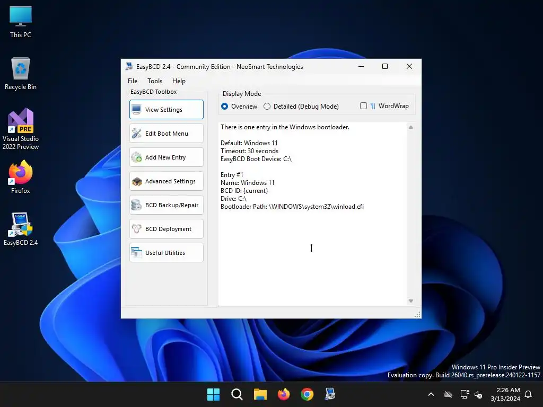Click the network tray icon
The image size is (543, 407).
point(465,394)
